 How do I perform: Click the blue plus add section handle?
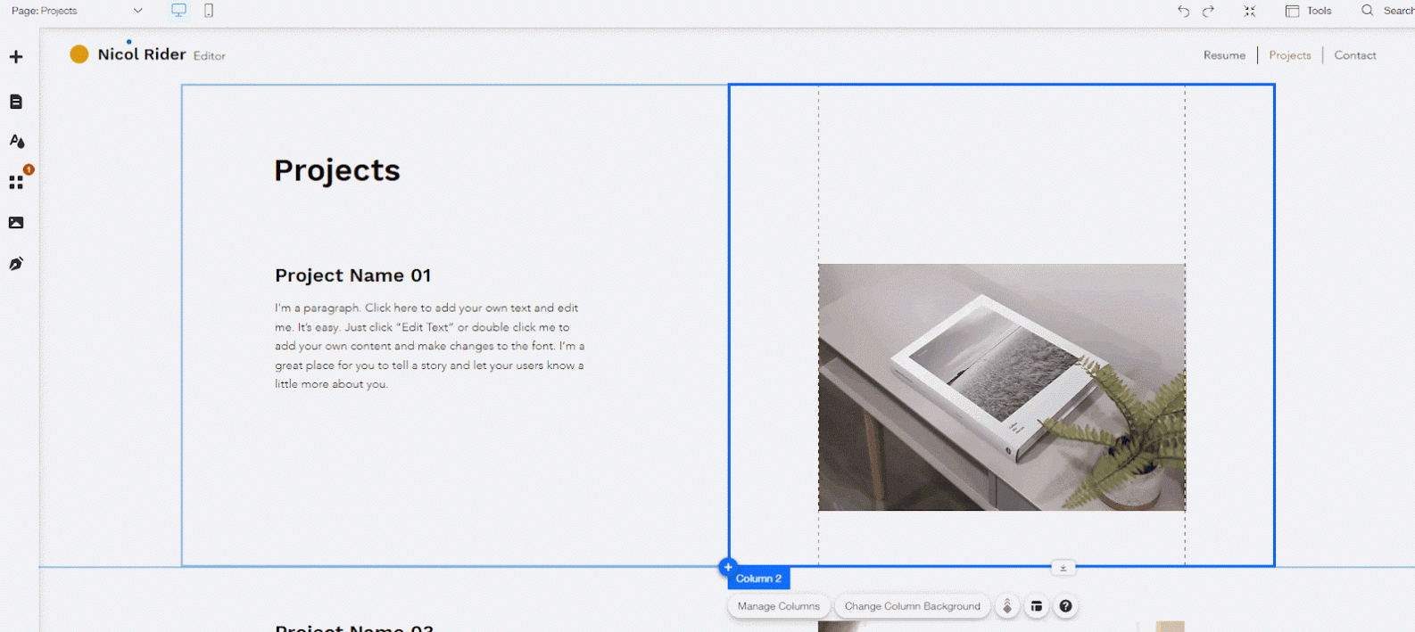click(728, 567)
